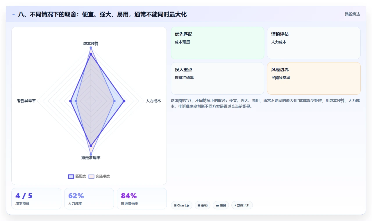This screenshot has height=221, width=372.
Task: Click the 匹配度 legend color box
Action: pos(71,176)
